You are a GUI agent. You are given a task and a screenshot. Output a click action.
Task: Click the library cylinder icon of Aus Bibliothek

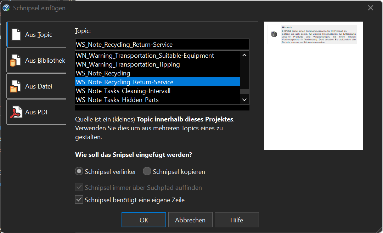pos(15,61)
